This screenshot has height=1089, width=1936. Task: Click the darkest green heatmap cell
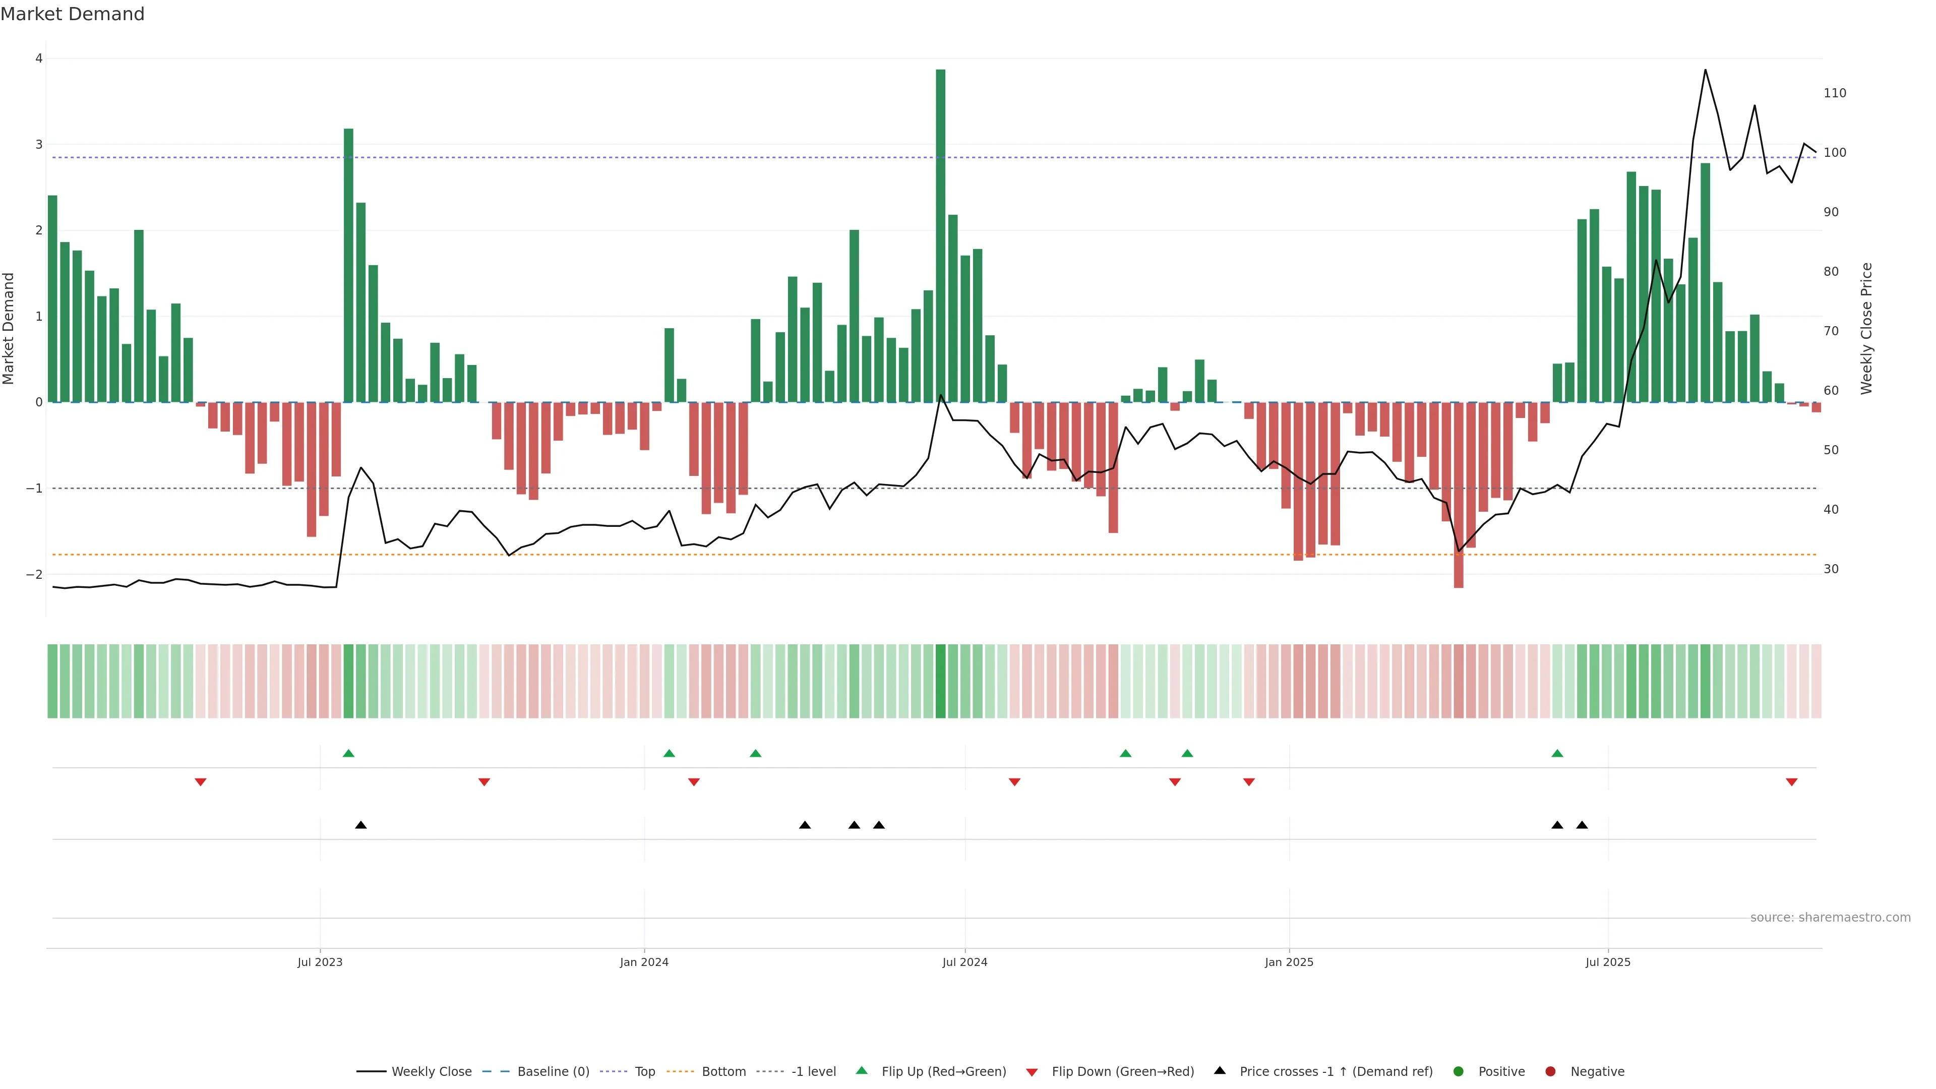[940, 681]
